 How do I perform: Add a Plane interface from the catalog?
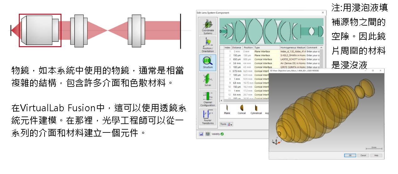click(x=227, y=109)
